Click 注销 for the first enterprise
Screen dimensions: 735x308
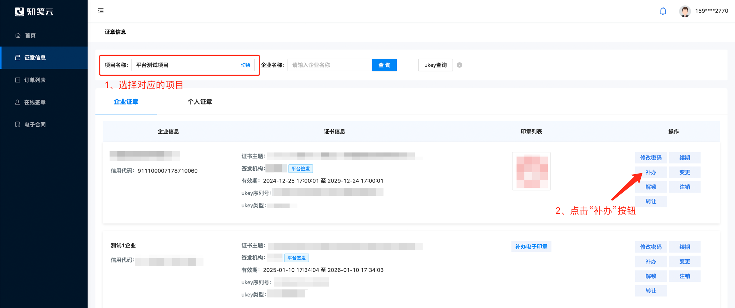[x=685, y=187]
